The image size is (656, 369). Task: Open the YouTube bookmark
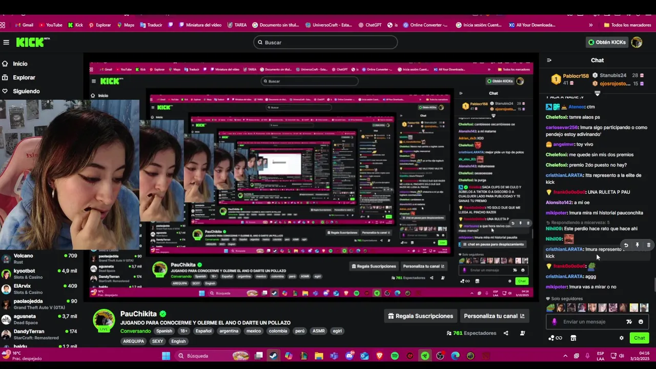(x=50, y=25)
